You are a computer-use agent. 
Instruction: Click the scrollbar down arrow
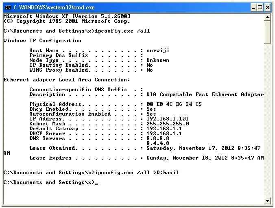click(267, 201)
